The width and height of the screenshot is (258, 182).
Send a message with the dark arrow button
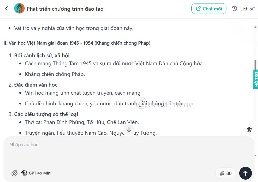pos(245,173)
